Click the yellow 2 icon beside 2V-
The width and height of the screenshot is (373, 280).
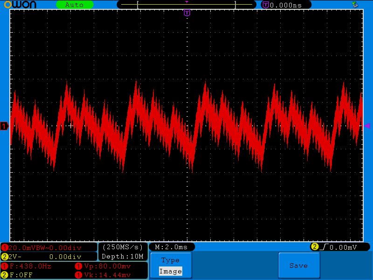tap(5, 257)
